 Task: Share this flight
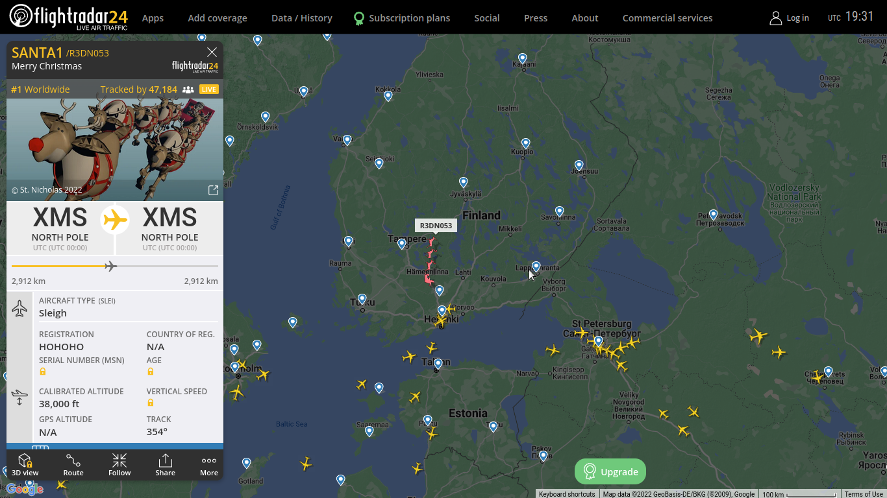point(165,465)
